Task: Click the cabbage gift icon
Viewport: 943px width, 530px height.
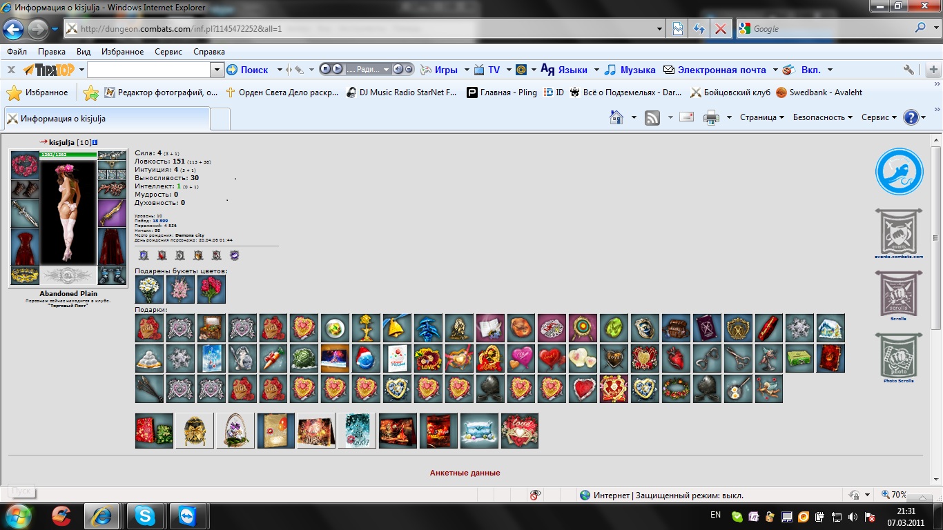Action: pos(304,358)
